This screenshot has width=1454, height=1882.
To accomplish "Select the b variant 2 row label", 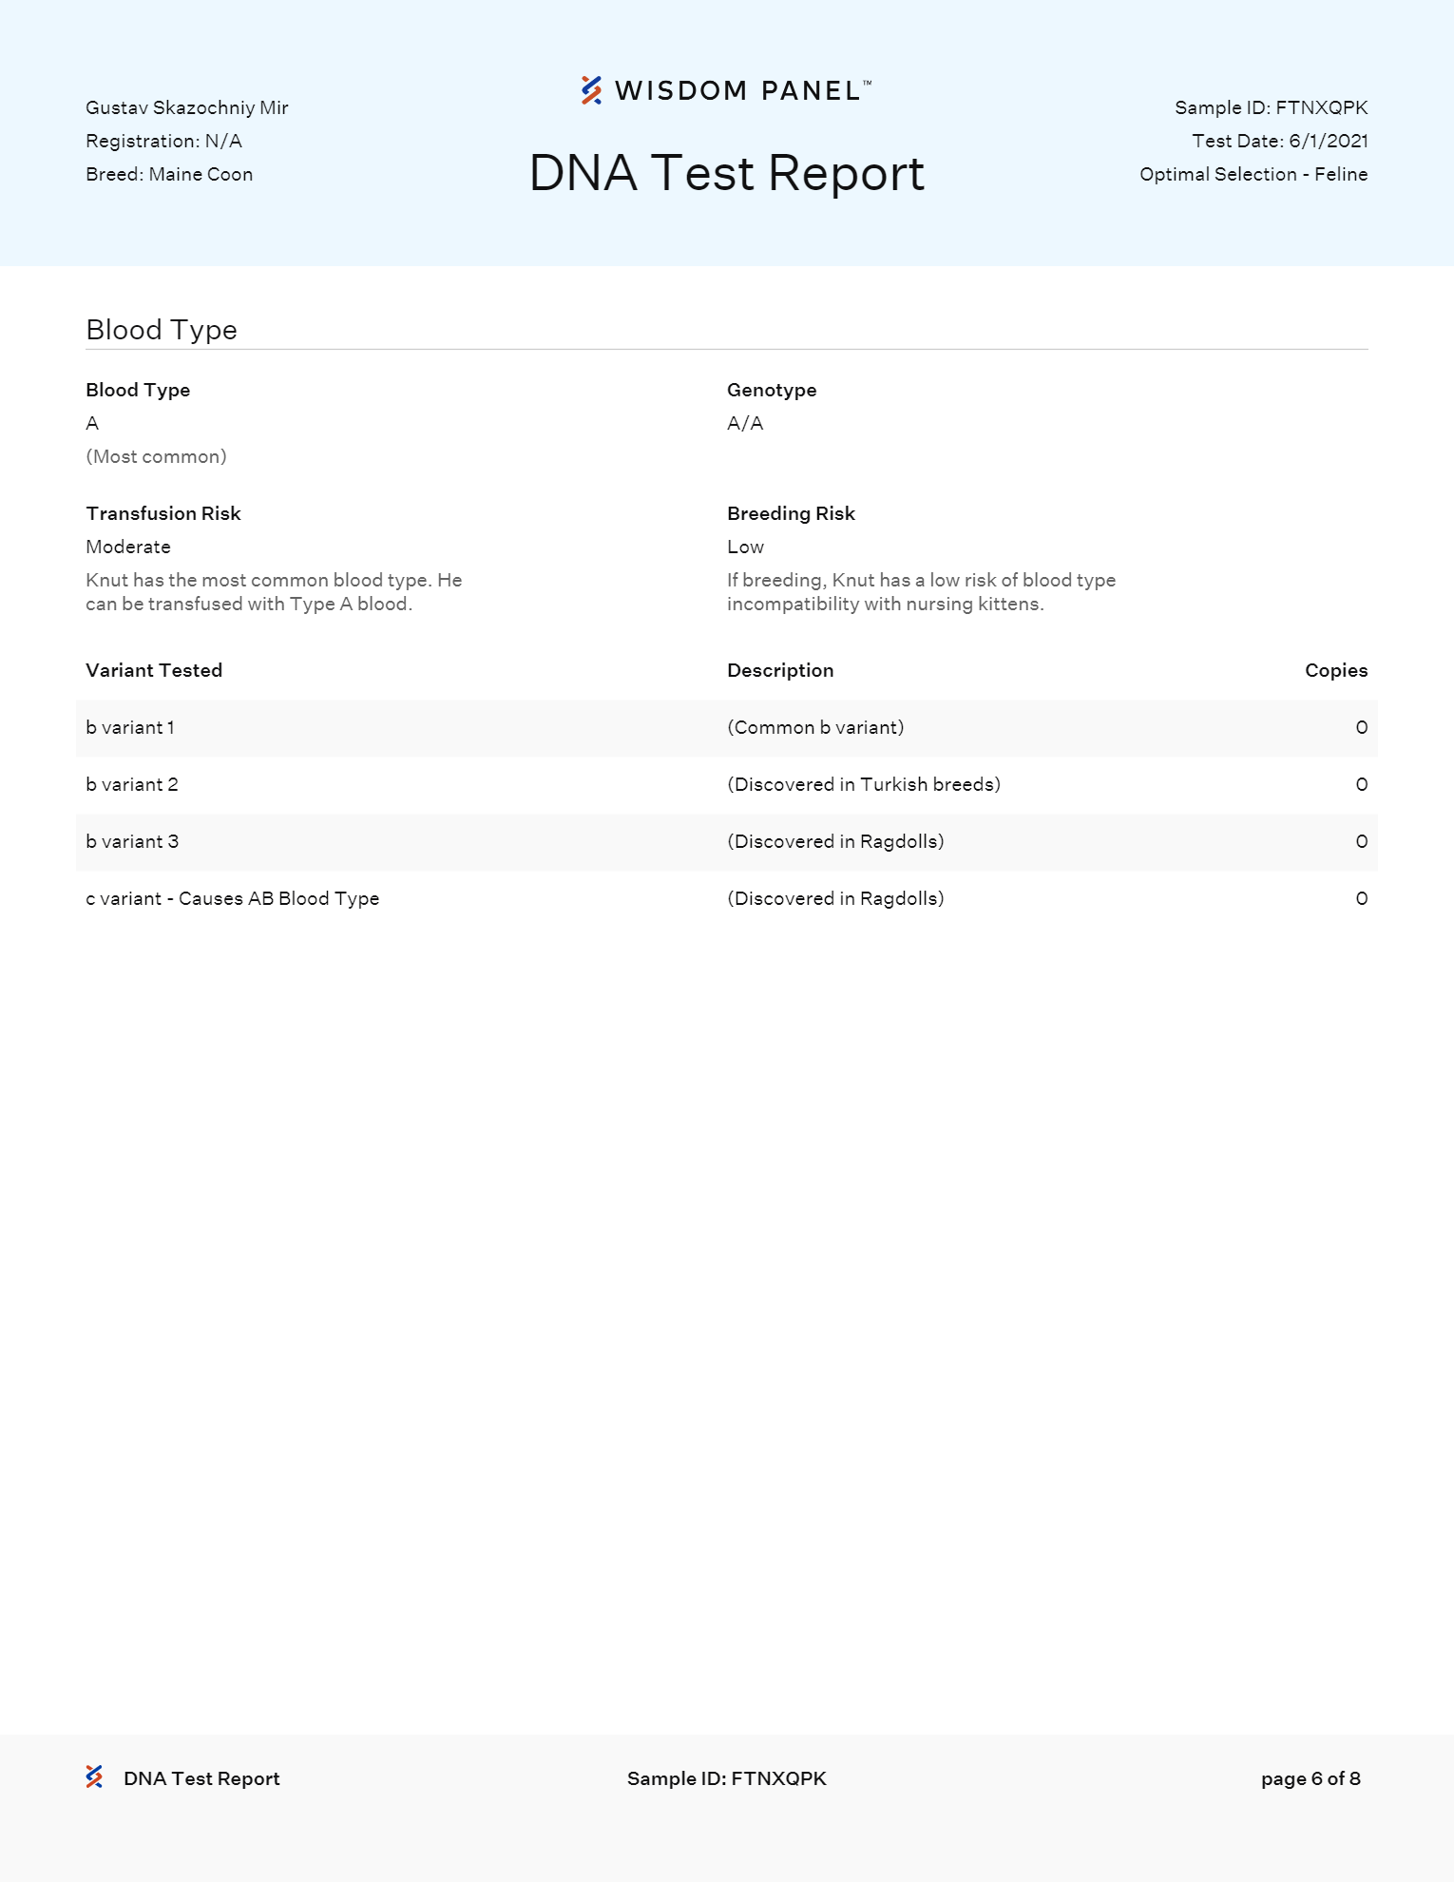I will pos(132,784).
